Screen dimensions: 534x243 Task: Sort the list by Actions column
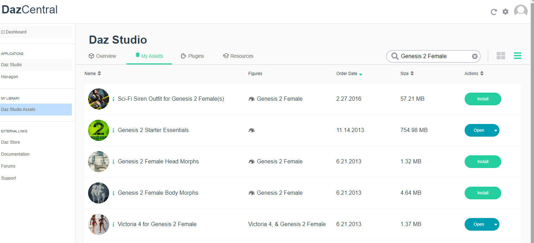pos(474,74)
